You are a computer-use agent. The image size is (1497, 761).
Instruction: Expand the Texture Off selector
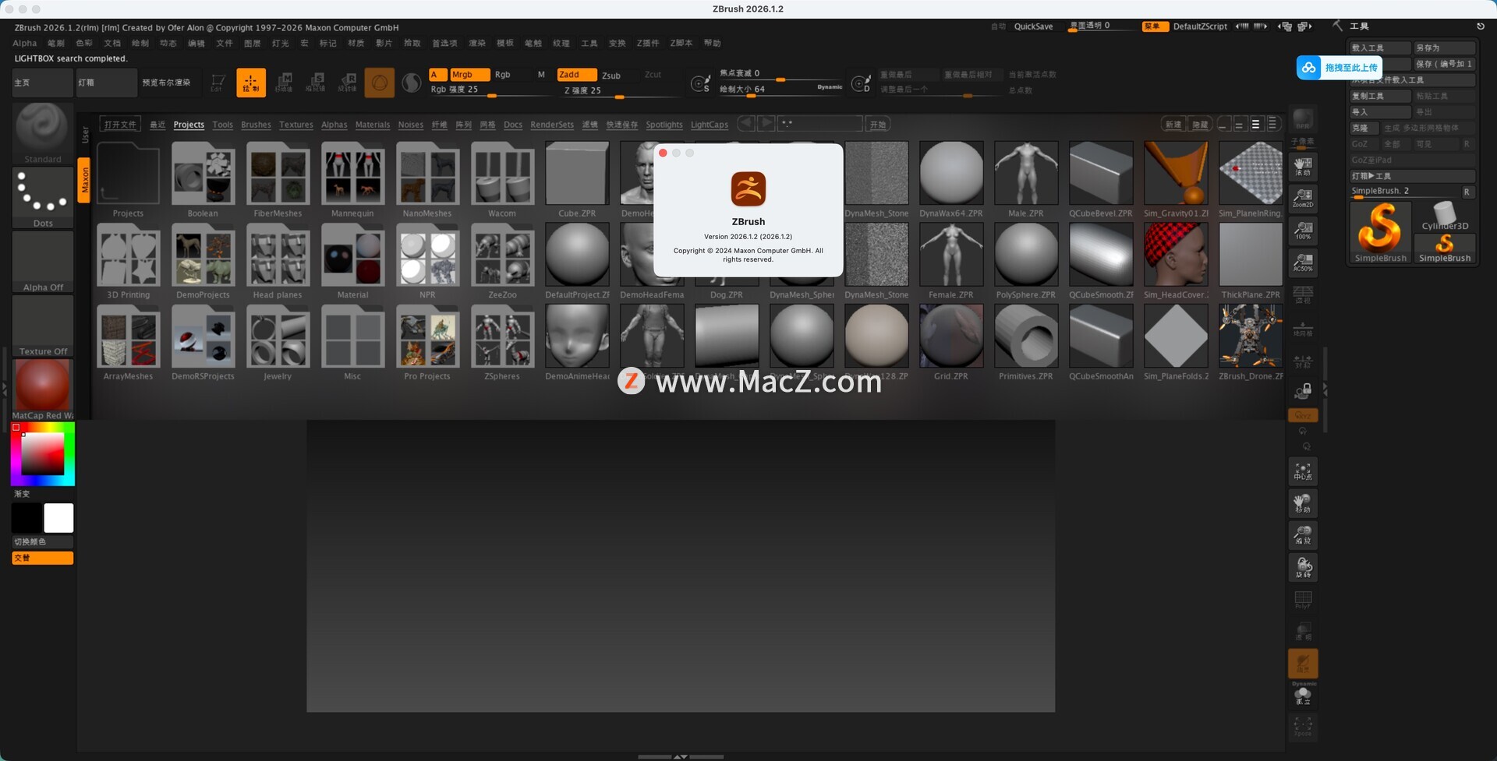[42, 323]
